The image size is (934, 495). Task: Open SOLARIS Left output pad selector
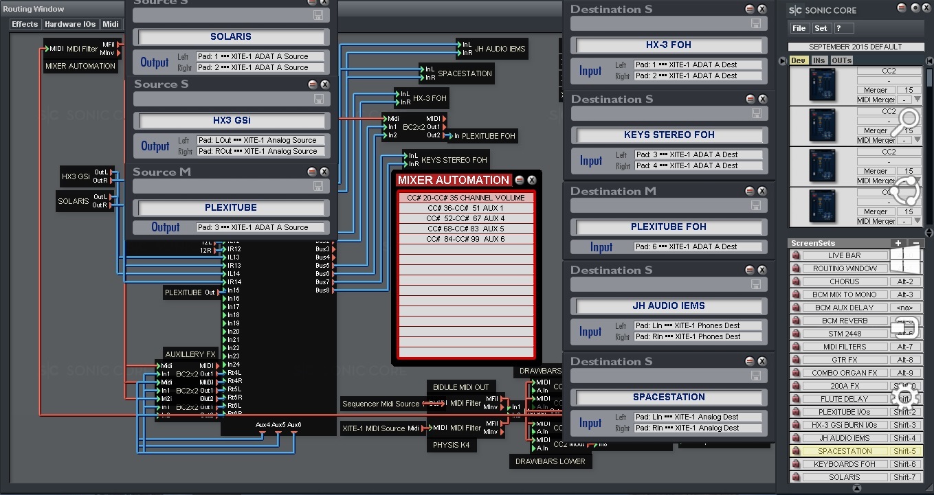260,57
